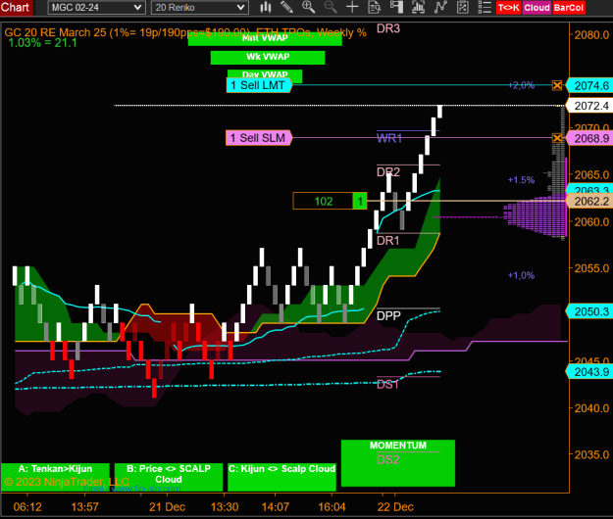613x519 pixels.
Task: Click the 14:07 time axis label
Action: pyautogui.click(x=276, y=507)
